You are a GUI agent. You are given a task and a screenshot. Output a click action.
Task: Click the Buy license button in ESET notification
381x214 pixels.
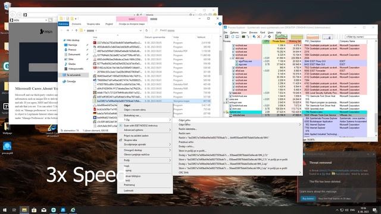click(x=308, y=199)
